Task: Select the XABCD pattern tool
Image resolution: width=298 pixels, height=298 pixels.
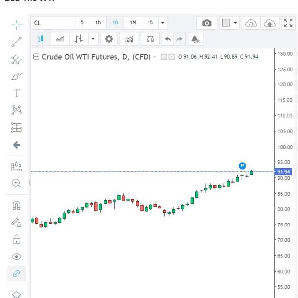Action: click(x=17, y=110)
